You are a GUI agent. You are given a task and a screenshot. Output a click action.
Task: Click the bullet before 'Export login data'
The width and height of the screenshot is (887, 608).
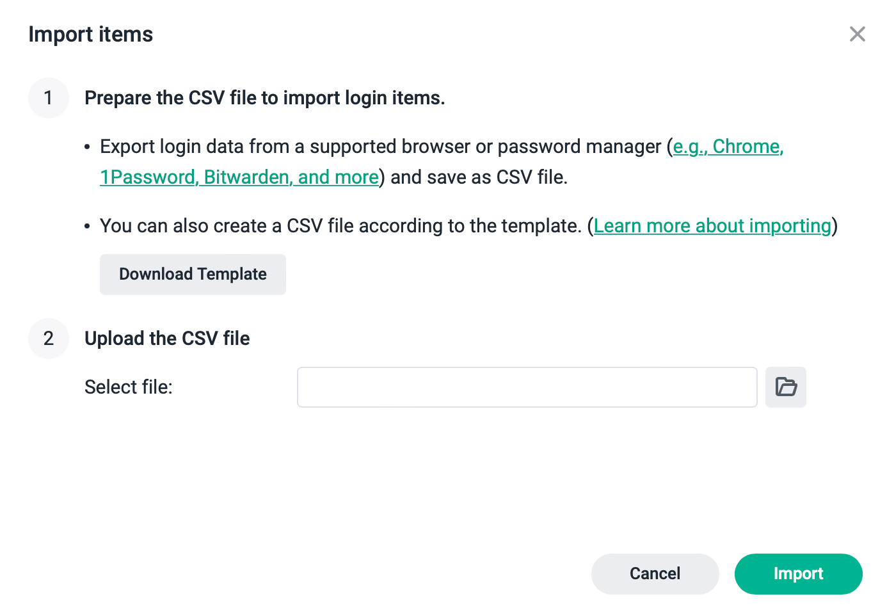(88, 147)
